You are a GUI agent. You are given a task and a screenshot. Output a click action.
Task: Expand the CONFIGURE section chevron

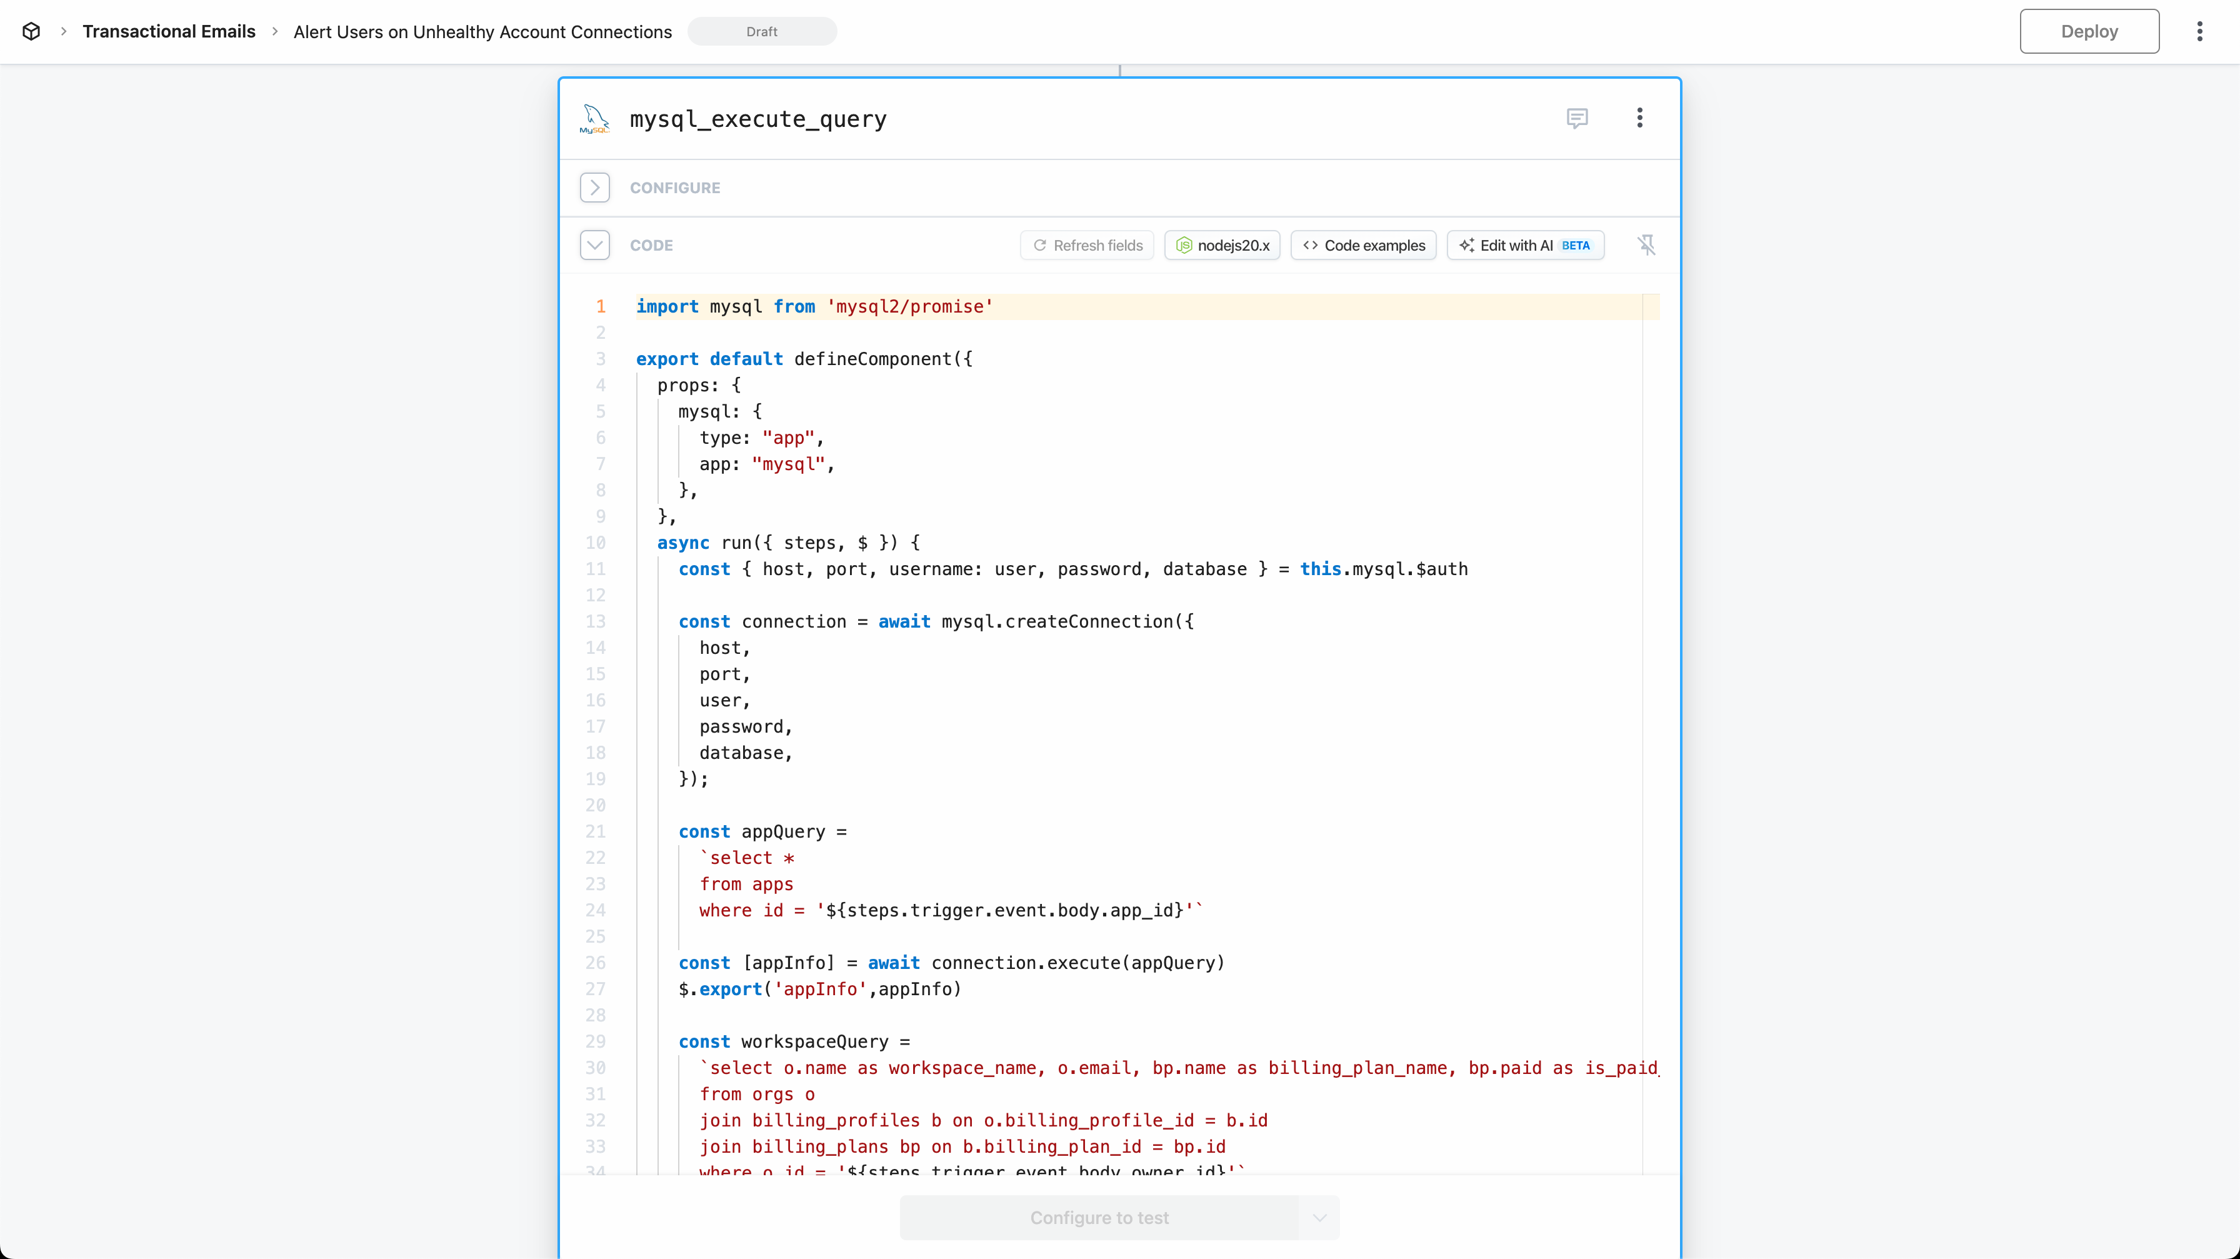coord(595,188)
